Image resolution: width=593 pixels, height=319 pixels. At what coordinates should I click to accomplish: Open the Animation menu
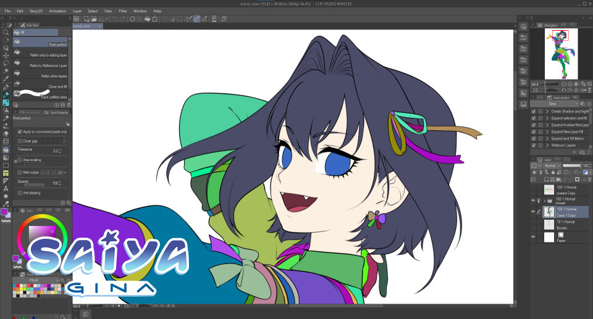point(57,11)
